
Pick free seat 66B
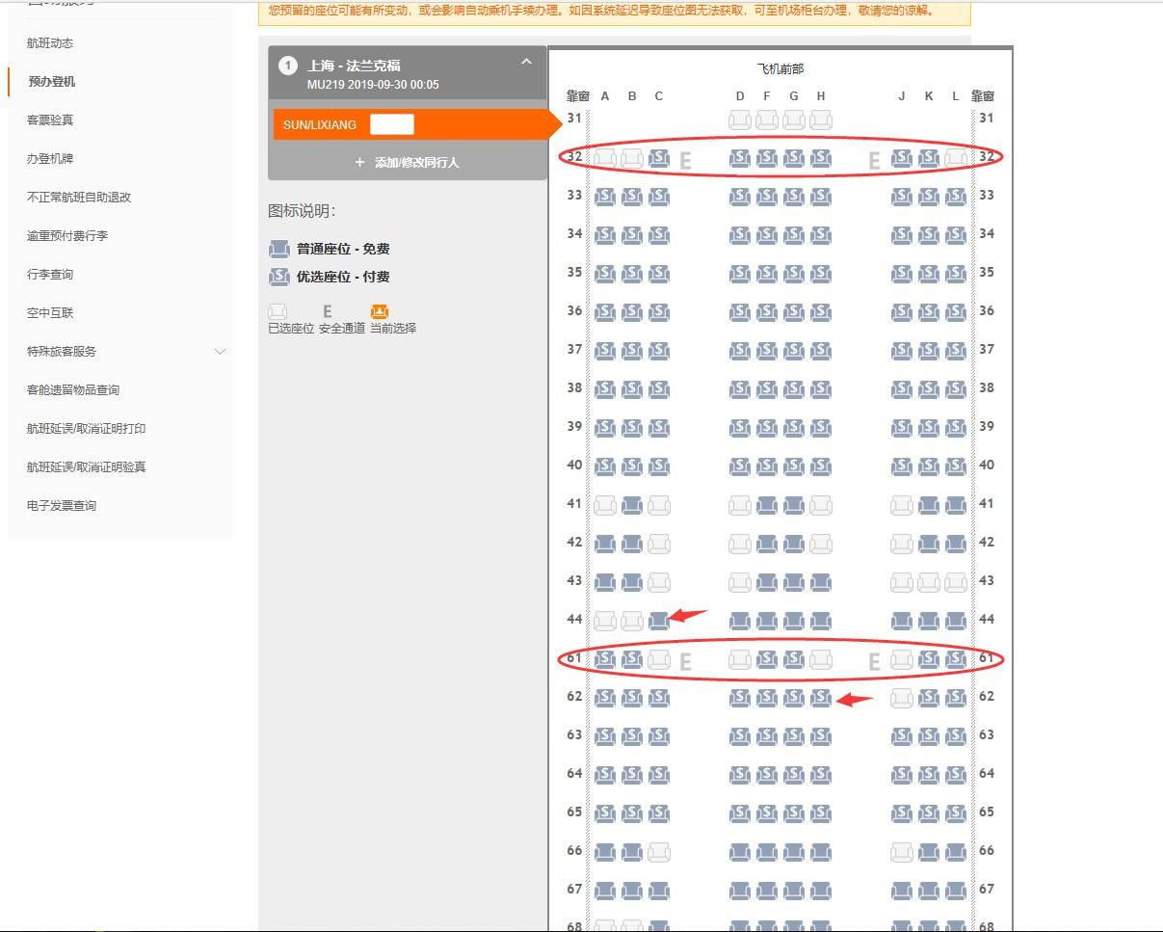(632, 852)
